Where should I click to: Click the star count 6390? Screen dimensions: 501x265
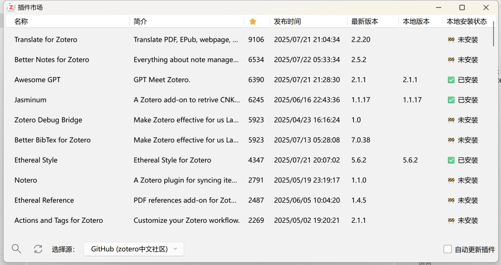click(256, 80)
